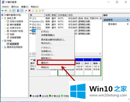
Task: Expand the 服务和应用程序 node
Action: click(x=2, y=47)
